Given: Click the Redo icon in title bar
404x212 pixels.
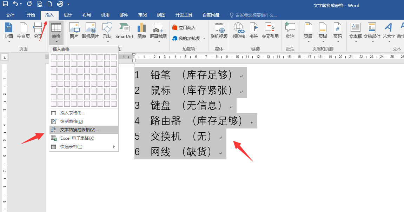Looking at the screenshot, I should (29, 4).
